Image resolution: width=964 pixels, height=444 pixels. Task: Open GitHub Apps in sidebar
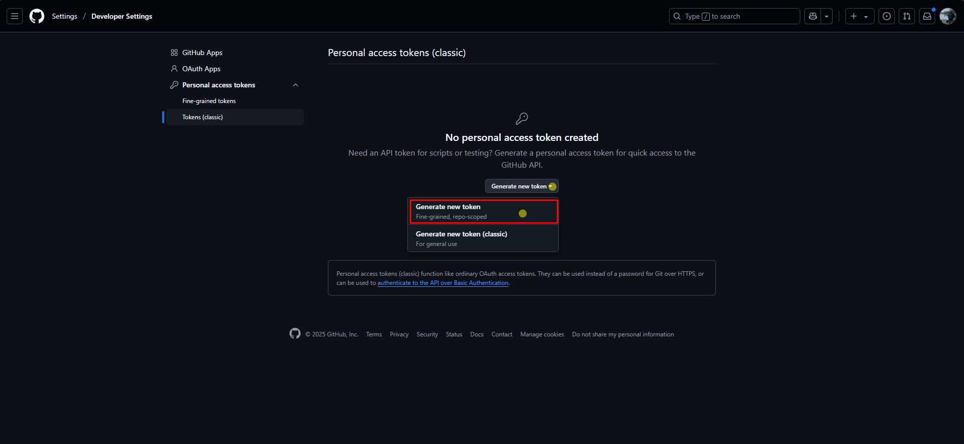[x=202, y=53]
